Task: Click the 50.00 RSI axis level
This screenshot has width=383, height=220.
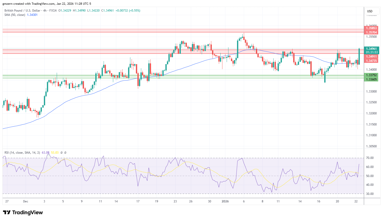Action: (x=370, y=176)
